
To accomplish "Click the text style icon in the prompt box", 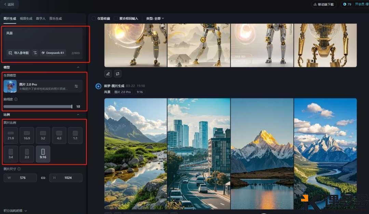I will [35, 53].
